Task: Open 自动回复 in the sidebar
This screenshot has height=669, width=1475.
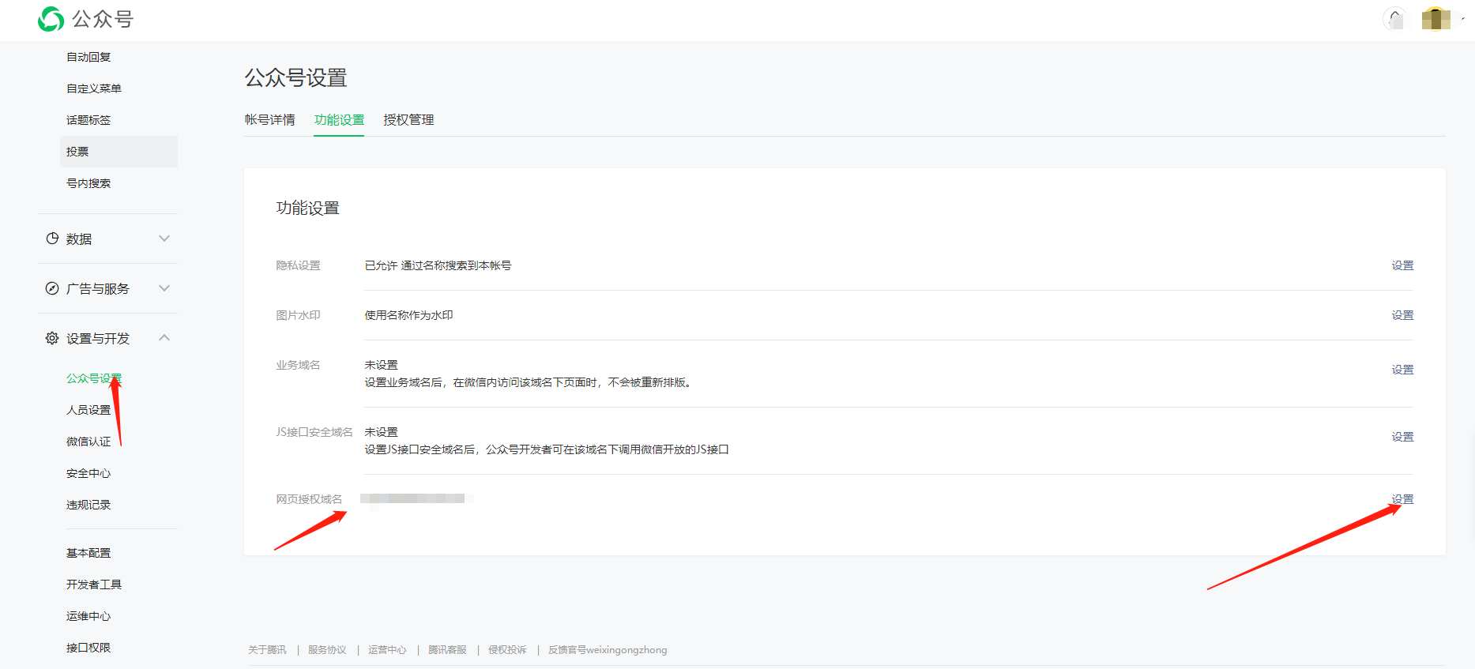Action: click(88, 57)
